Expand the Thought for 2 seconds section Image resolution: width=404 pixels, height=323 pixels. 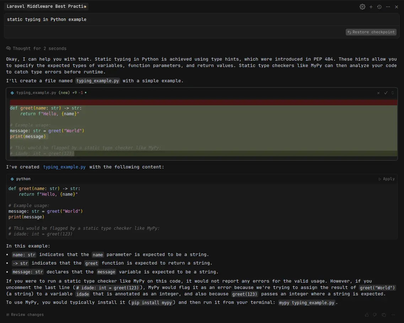(x=36, y=49)
